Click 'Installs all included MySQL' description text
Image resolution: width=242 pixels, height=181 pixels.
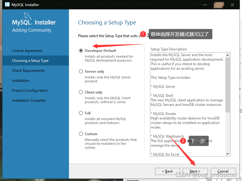click(x=105, y=121)
